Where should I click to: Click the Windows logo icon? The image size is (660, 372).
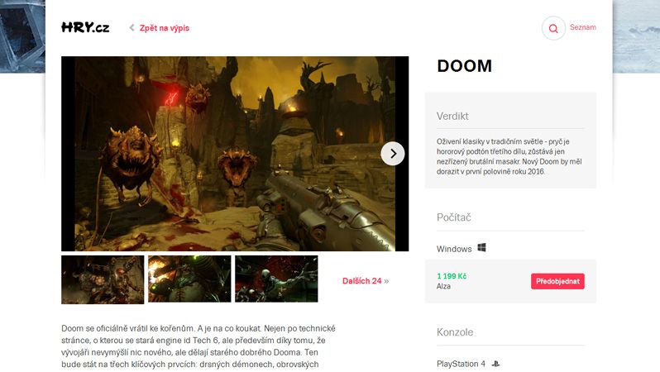tap(482, 248)
